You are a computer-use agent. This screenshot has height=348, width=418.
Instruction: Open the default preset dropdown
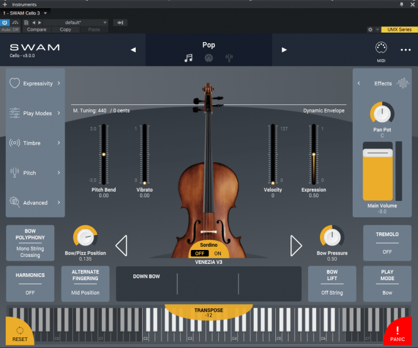pyautogui.click(x=75, y=23)
